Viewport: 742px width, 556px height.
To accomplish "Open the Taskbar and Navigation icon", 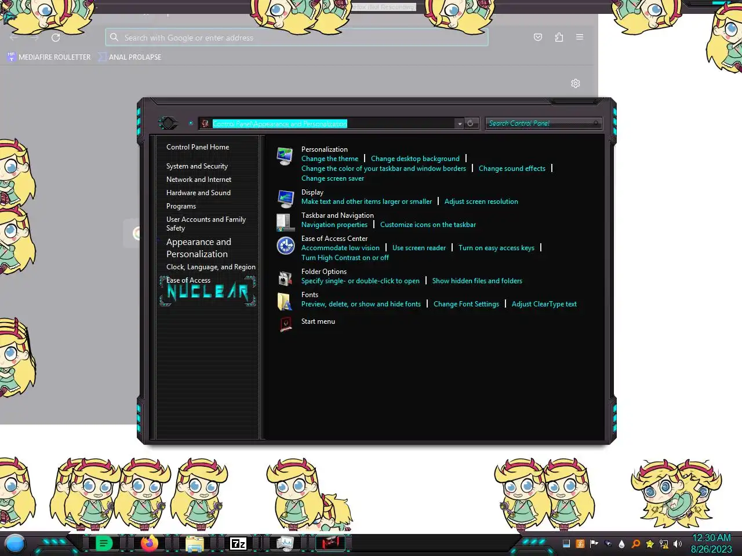I will (x=285, y=222).
